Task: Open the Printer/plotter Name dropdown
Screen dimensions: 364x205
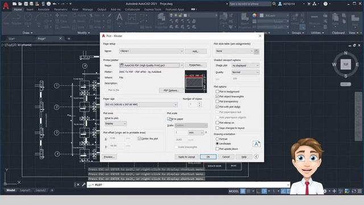Action: [x=151, y=65]
